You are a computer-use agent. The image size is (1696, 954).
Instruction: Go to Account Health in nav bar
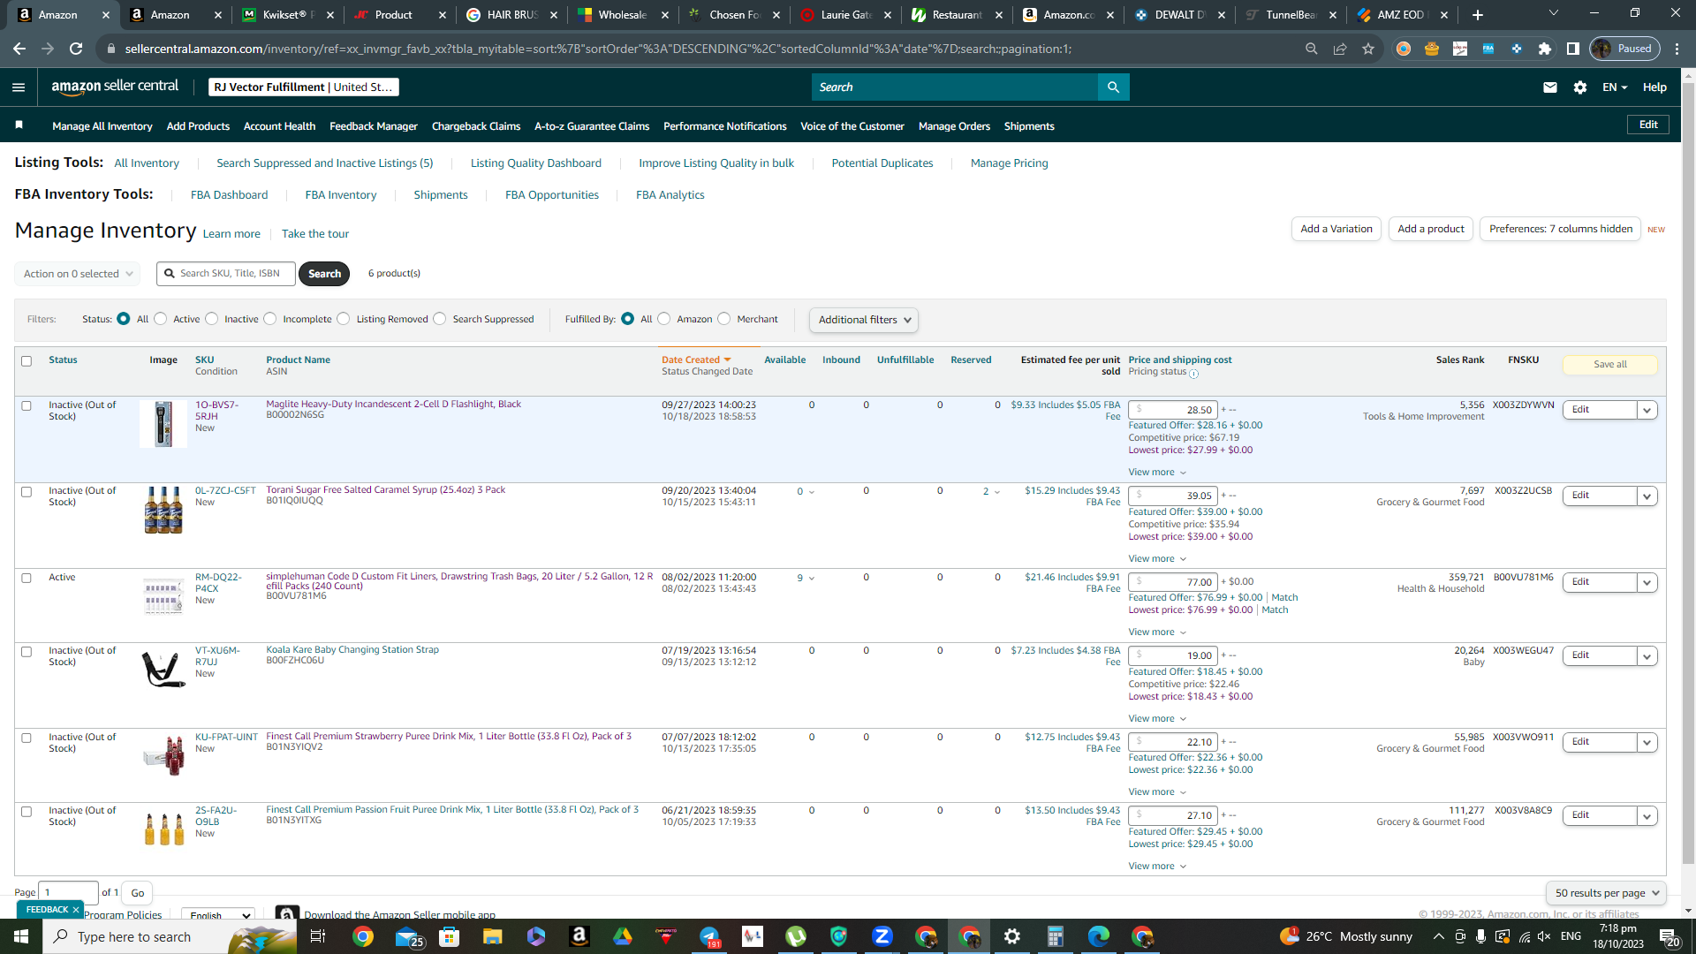coord(279,126)
